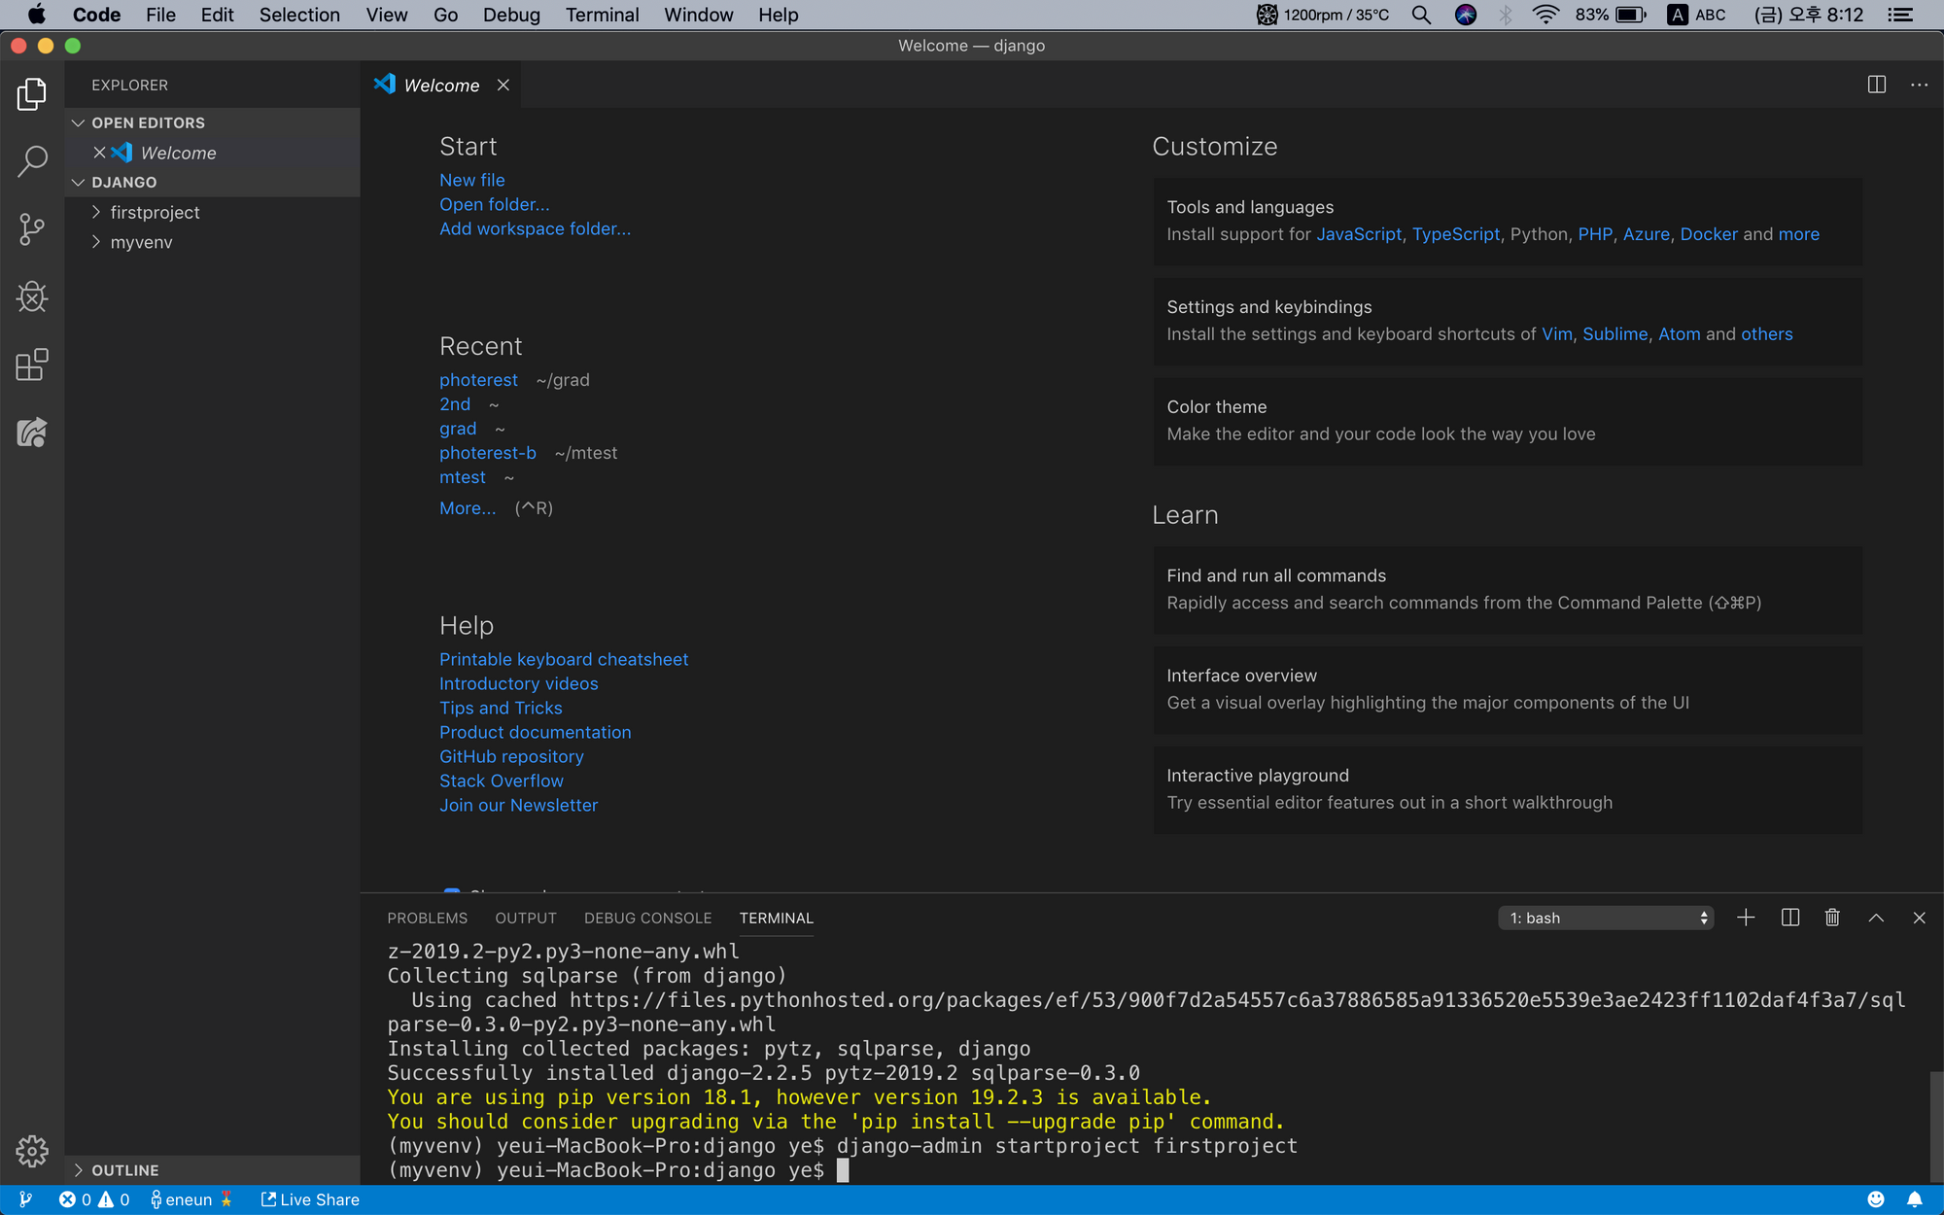Expand the OUTLINE section
Viewport: 1944px width, 1215px height.
[124, 1170]
